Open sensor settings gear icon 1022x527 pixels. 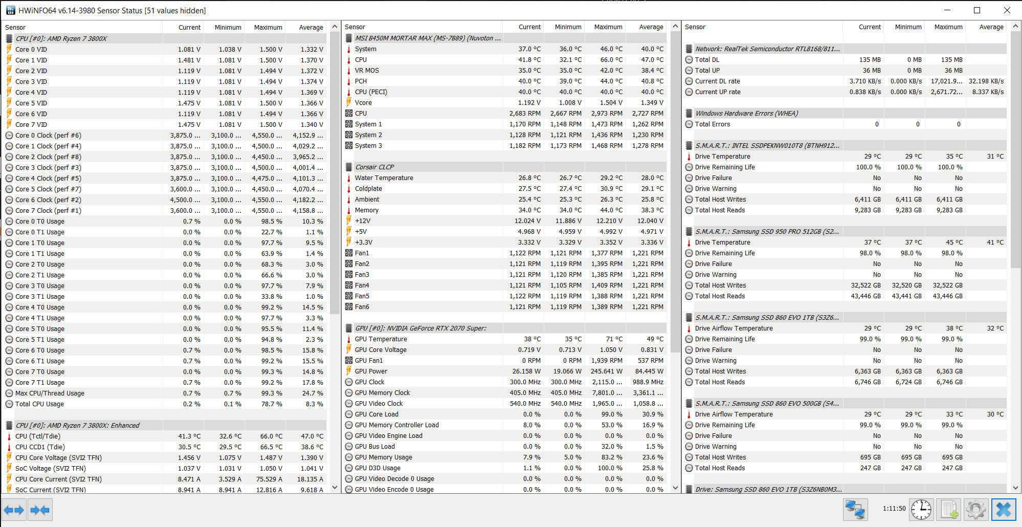(976, 510)
